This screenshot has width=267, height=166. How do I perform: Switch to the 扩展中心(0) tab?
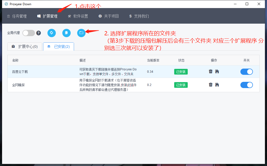pyautogui.click(x=25, y=46)
